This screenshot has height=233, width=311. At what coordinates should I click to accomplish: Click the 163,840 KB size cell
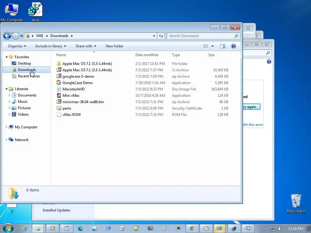pos(220,89)
